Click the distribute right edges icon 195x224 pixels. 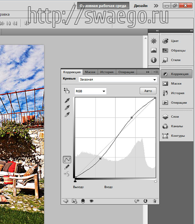tap(15, 23)
